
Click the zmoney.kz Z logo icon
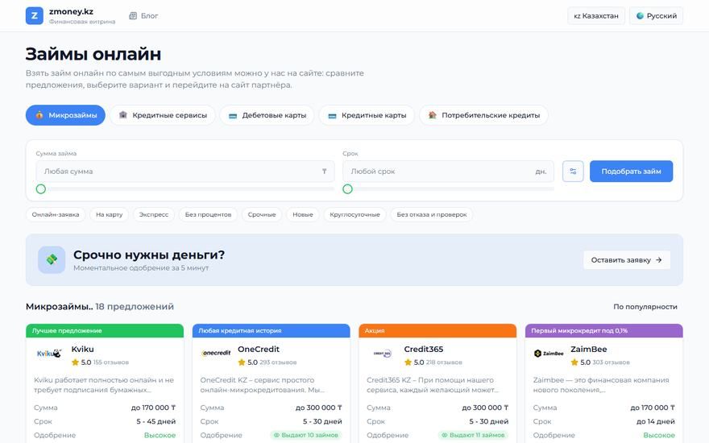coord(35,16)
